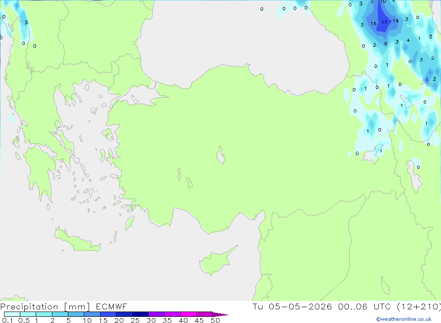Click the "4" precipitation value on map
The width and height of the screenshot is (441, 323).
(x=408, y=41)
